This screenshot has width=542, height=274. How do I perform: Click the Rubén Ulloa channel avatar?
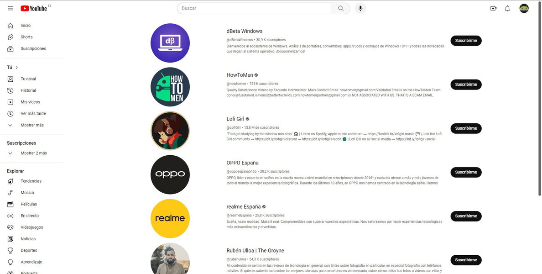170,258
